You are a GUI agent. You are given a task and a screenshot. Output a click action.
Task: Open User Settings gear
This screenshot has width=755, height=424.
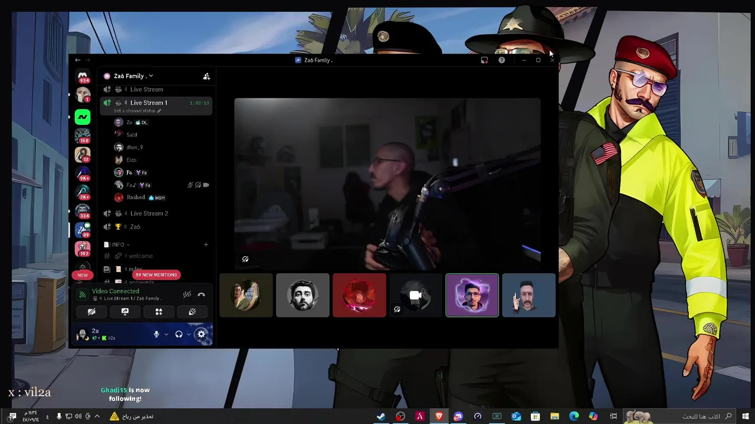201,334
